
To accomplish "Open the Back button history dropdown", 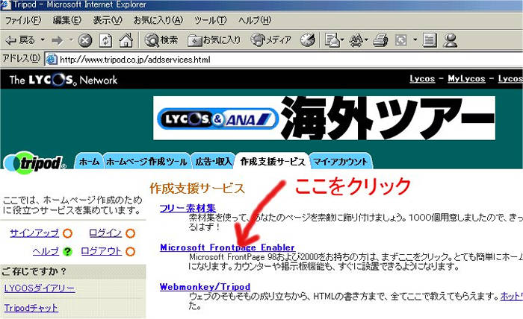I will (x=43, y=40).
